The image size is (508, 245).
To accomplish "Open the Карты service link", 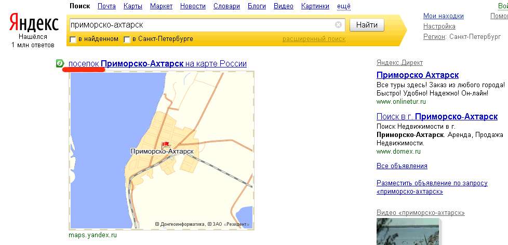I will pos(133,6).
